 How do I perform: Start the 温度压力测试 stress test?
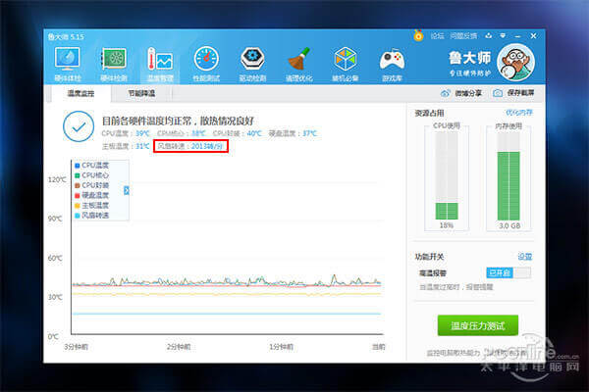[x=478, y=325]
